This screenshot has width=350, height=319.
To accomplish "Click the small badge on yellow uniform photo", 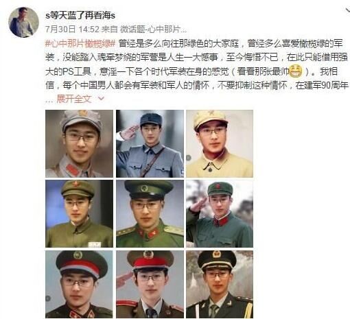I will (189, 158).
